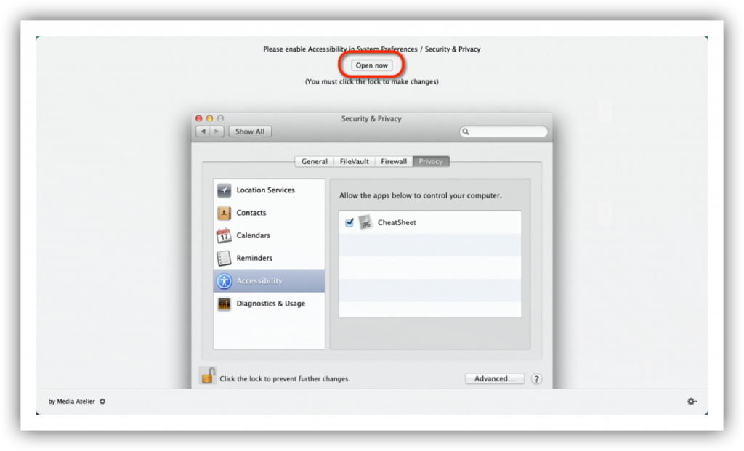744x451 pixels.
Task: Go back with the left arrow button
Action: [x=203, y=131]
